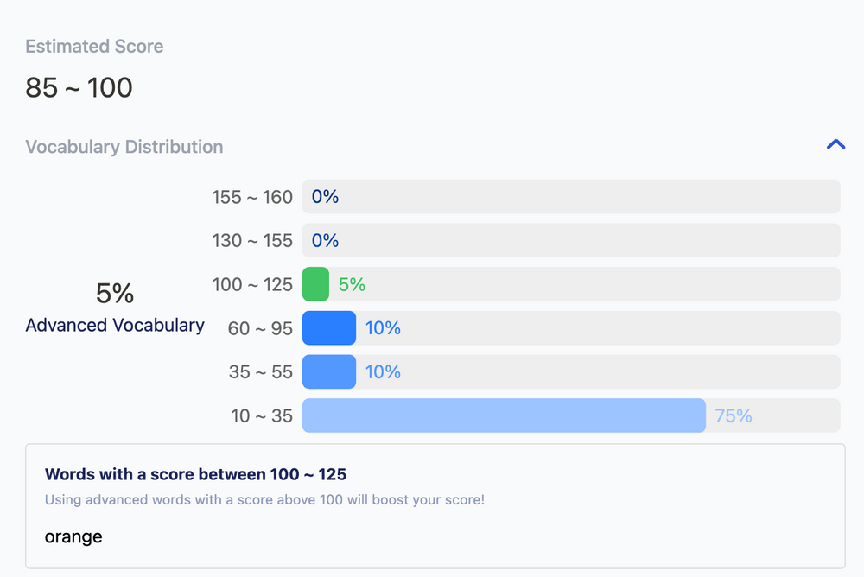Click the word "orange" in the word list
Viewport: 864px width, 577px height.
[73, 536]
